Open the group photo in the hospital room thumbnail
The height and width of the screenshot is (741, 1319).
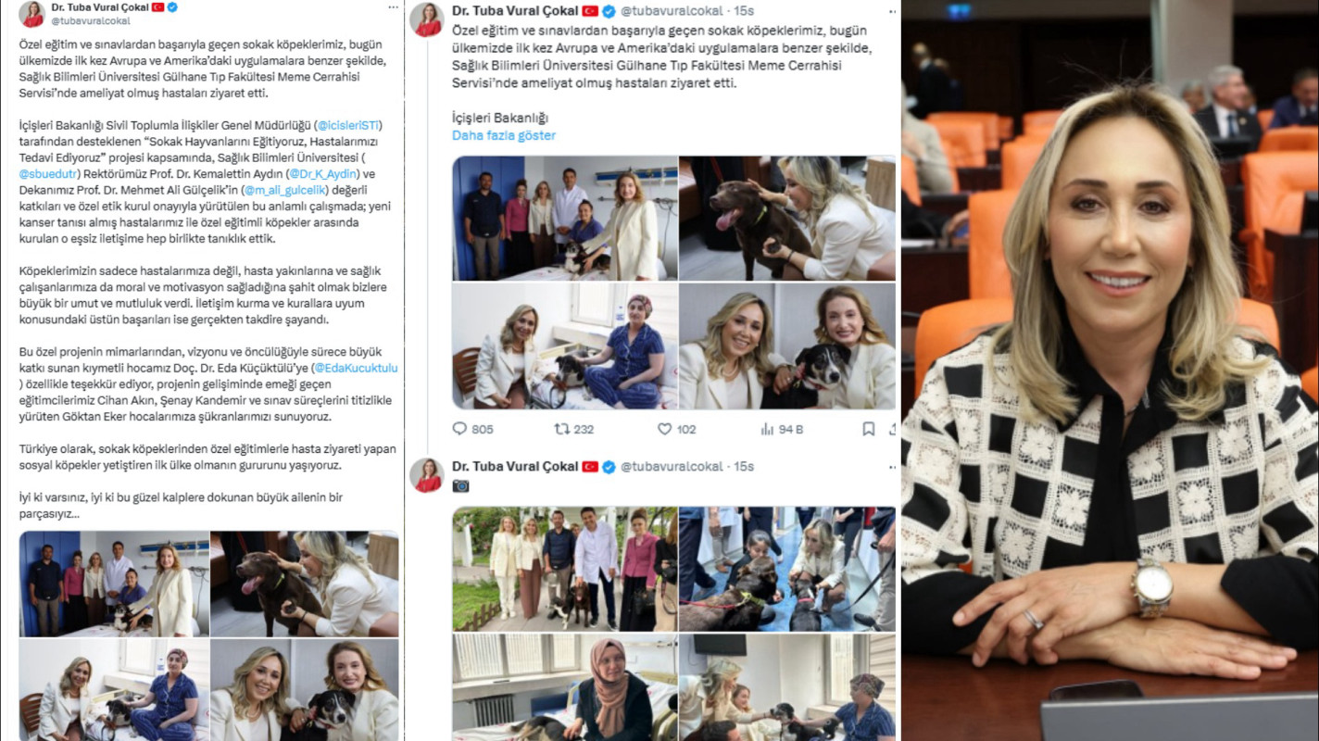click(x=565, y=218)
